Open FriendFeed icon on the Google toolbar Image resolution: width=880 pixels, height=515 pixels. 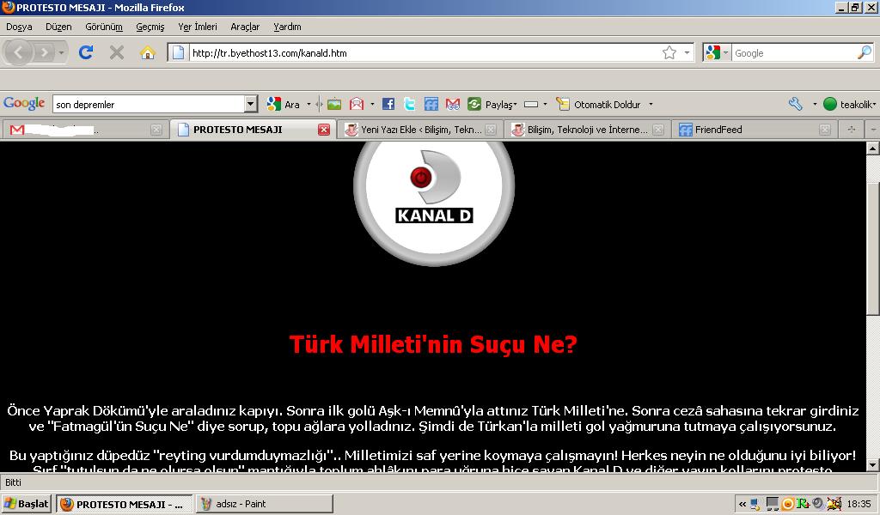tap(431, 104)
